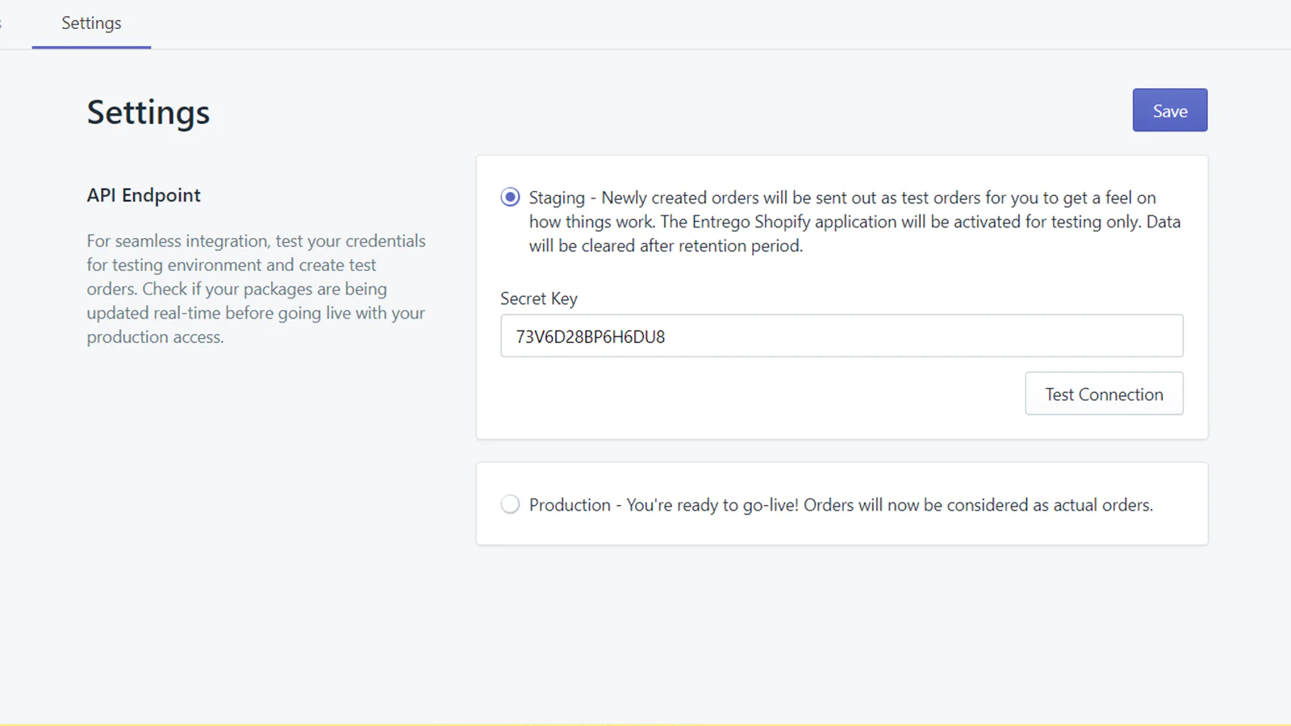Click the Staging description text
The width and height of the screenshot is (1291, 726).
pos(854,222)
